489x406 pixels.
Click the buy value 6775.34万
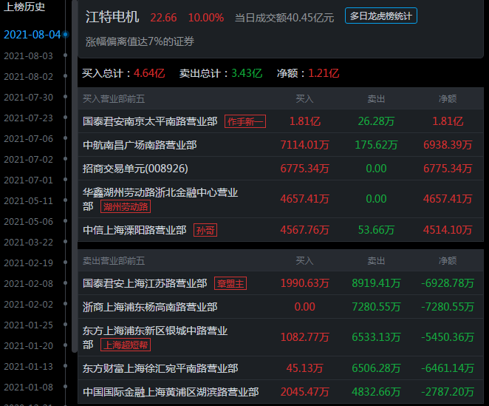[304, 169]
